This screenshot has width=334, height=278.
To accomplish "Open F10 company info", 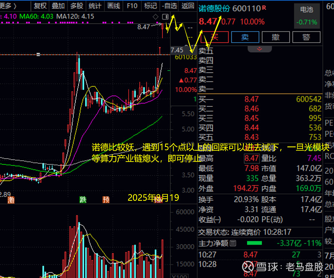I will click(x=132, y=6).
